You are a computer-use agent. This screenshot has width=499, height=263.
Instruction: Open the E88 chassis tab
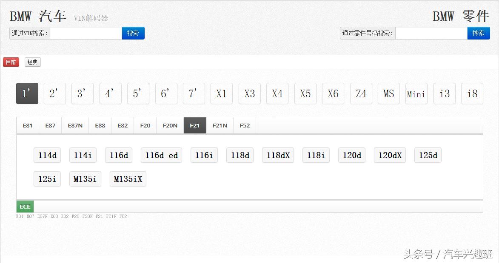point(100,125)
